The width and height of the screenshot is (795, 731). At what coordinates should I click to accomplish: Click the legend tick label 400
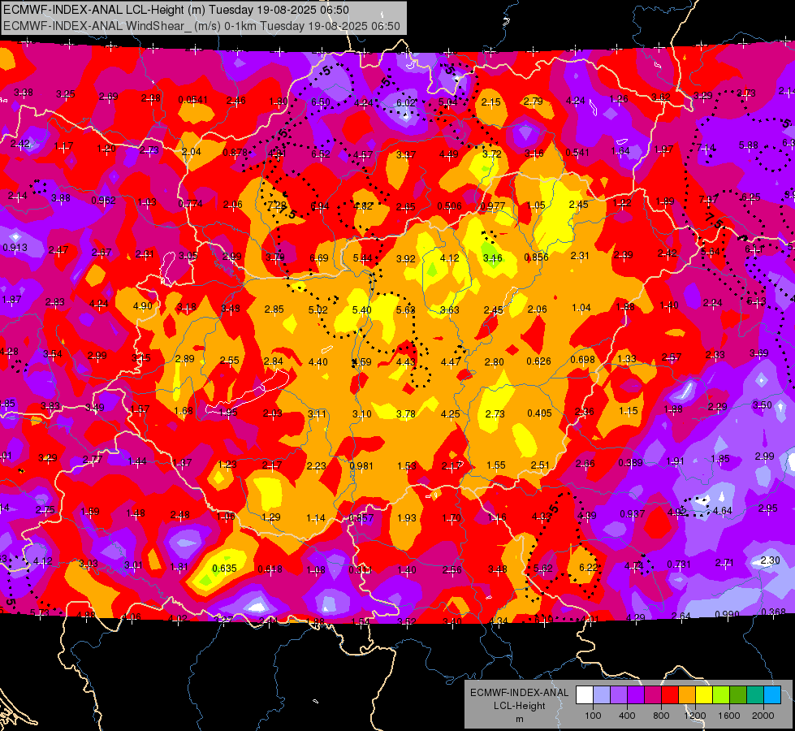pyautogui.click(x=627, y=716)
